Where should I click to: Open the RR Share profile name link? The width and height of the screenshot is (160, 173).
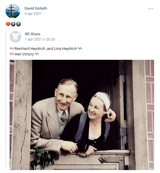[33, 34]
